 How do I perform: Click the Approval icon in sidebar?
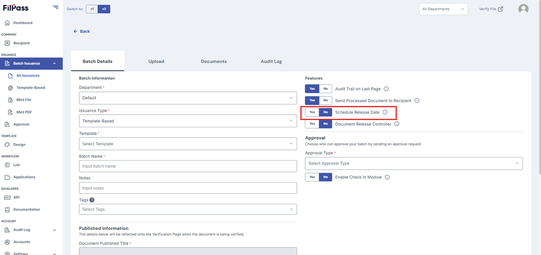point(7,124)
